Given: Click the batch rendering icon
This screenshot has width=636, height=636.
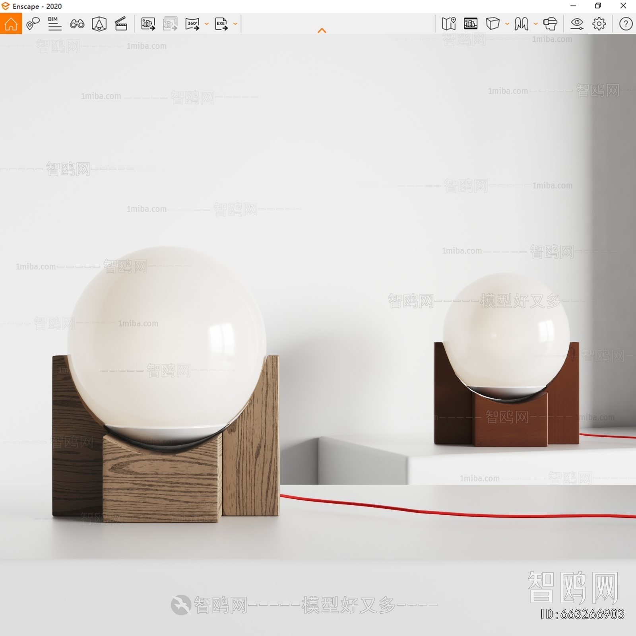Looking at the screenshot, I should click(x=170, y=24).
